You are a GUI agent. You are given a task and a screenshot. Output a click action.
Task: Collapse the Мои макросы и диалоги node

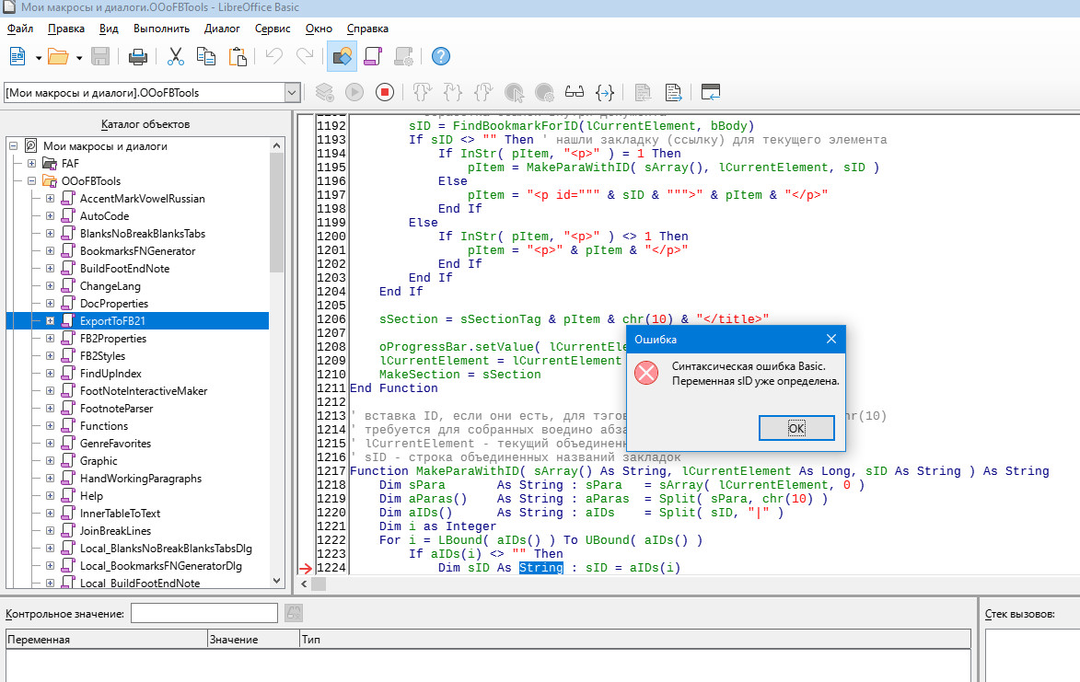click(x=13, y=146)
